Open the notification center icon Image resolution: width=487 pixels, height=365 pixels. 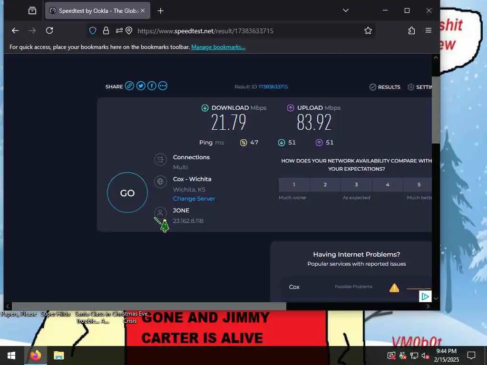[x=471, y=355]
